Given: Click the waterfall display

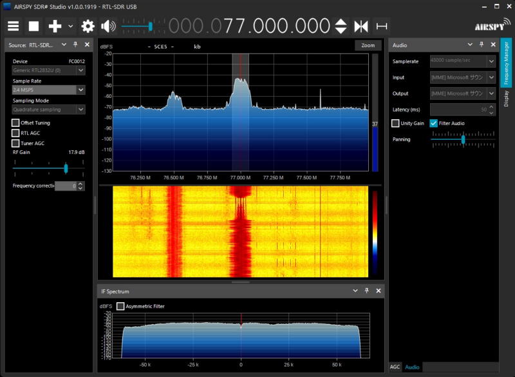Looking at the screenshot, I should click(x=240, y=231).
